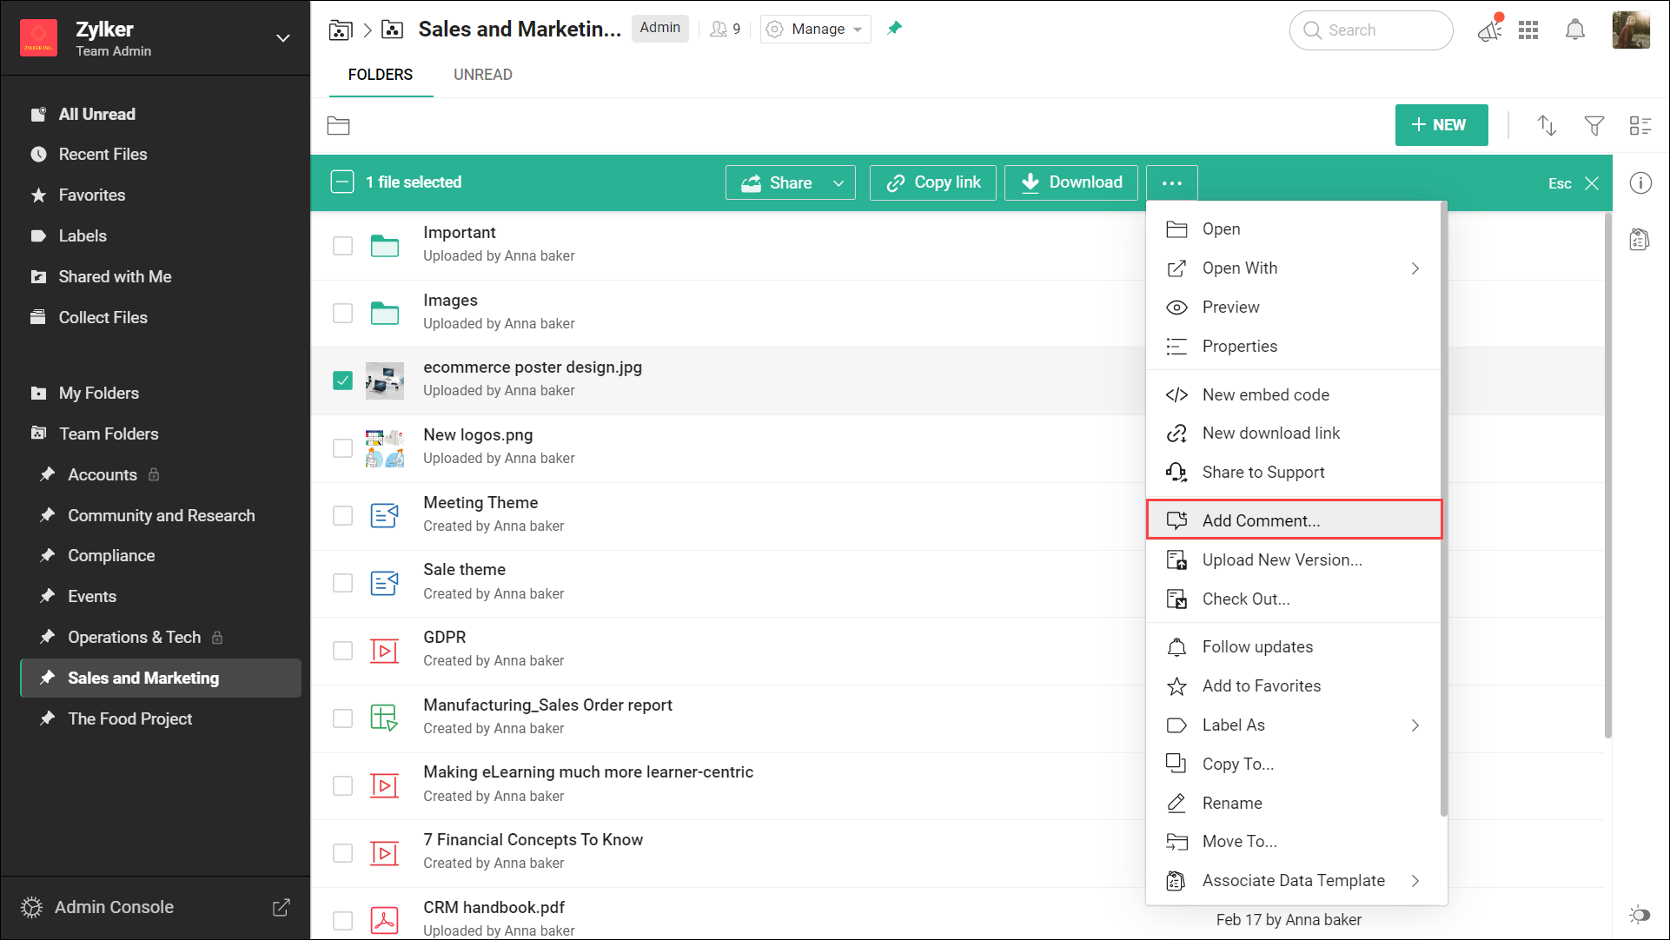
Task: Click the context menu vertical scrollbar
Action: click(1443, 509)
